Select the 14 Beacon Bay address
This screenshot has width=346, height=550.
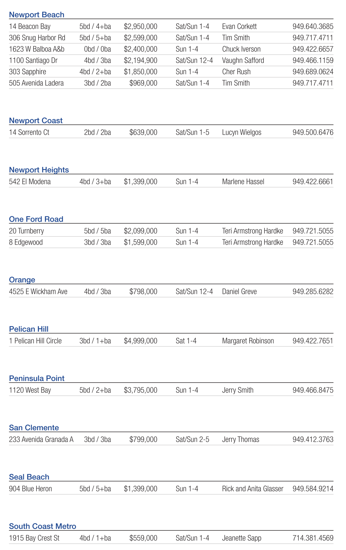(30, 26)
